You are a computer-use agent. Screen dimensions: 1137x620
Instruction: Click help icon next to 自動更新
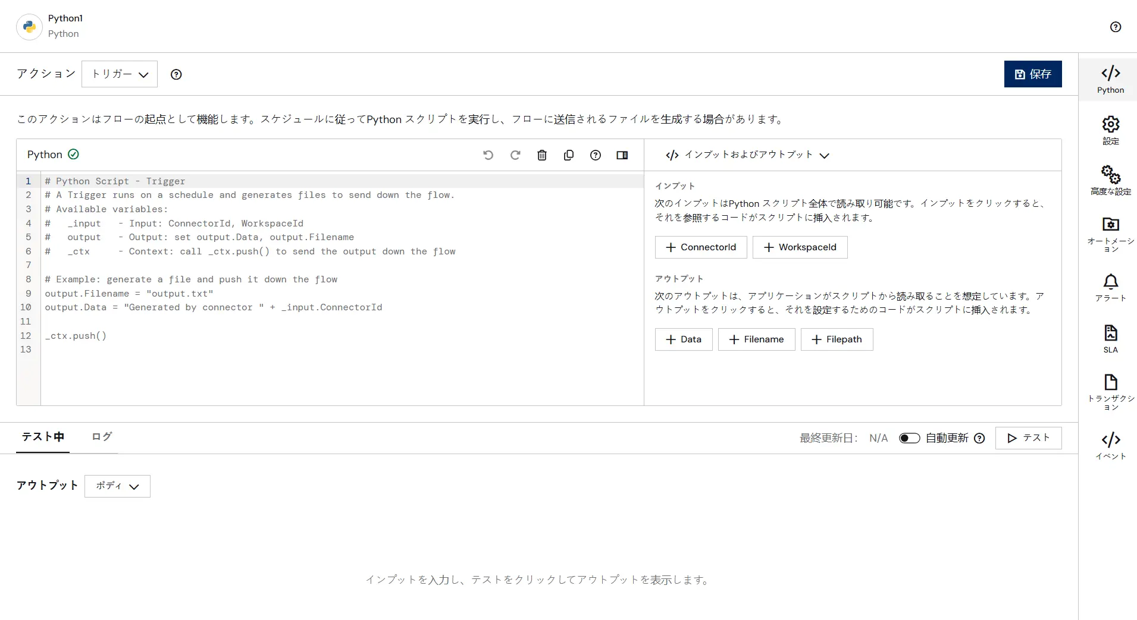tap(979, 438)
